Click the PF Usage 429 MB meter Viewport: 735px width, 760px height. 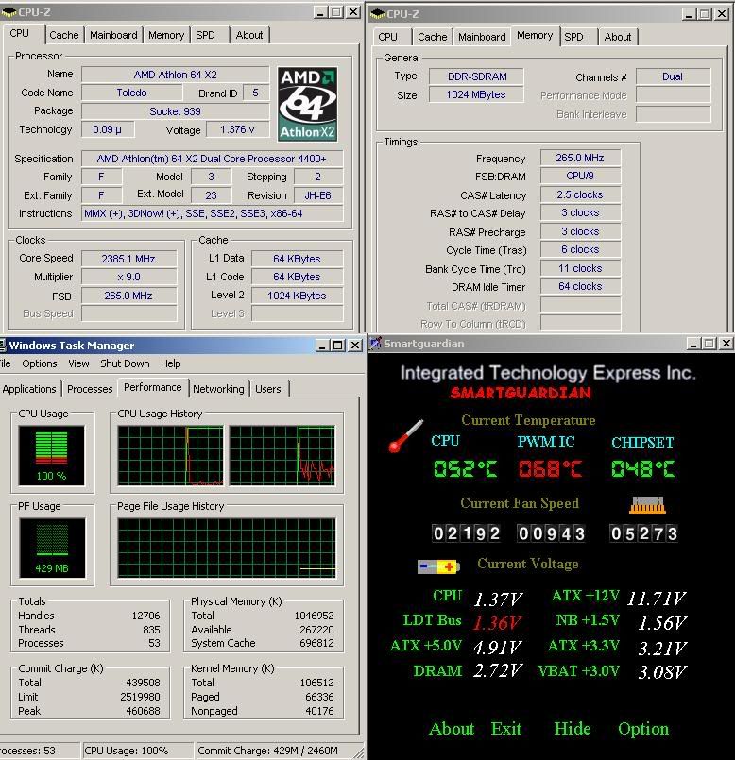(52, 548)
